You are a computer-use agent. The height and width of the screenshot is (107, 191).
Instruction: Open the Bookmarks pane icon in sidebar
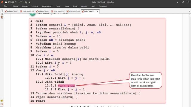coord(2,18)
